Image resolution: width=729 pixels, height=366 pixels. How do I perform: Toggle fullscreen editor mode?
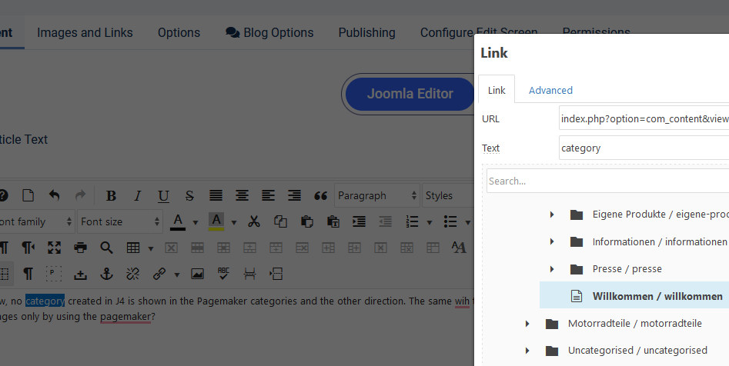(54, 248)
